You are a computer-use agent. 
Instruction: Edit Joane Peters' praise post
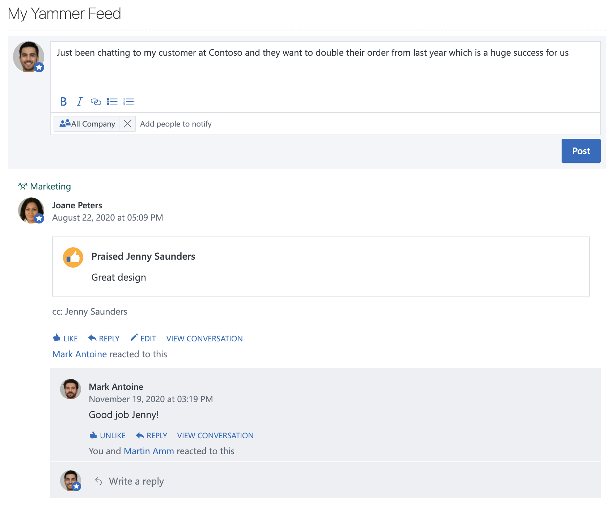pyautogui.click(x=143, y=338)
